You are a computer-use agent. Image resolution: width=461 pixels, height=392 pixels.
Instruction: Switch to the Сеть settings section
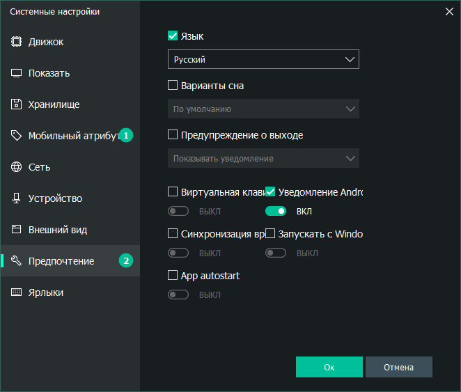tap(39, 167)
